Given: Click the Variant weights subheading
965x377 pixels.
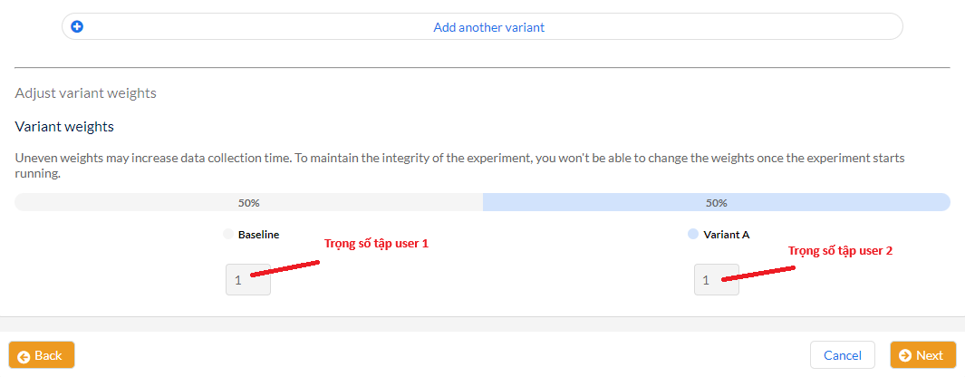Looking at the screenshot, I should point(64,127).
